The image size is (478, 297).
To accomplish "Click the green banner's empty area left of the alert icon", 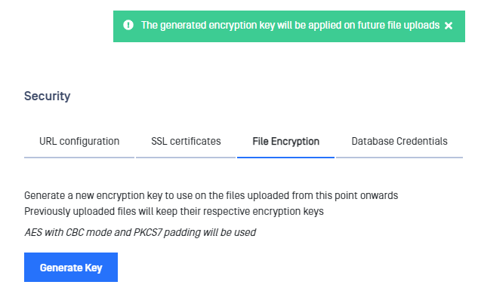I will coord(118,26).
